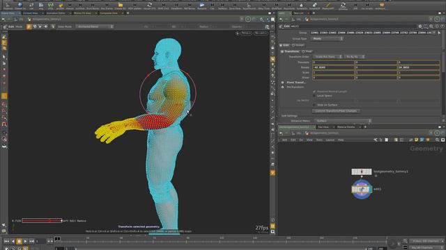Click the viewport back navigation arrow

click(3, 19)
